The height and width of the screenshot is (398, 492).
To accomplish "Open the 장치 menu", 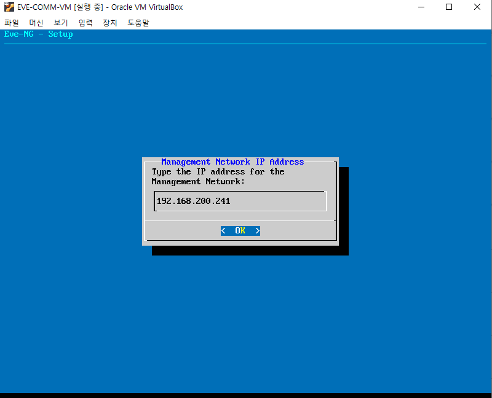I will 110,23.
